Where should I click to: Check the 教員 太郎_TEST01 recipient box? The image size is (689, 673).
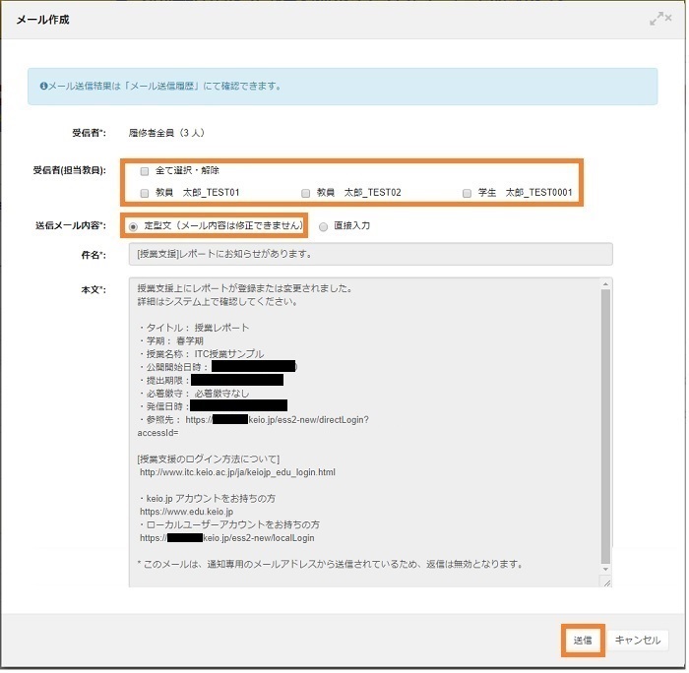point(145,193)
